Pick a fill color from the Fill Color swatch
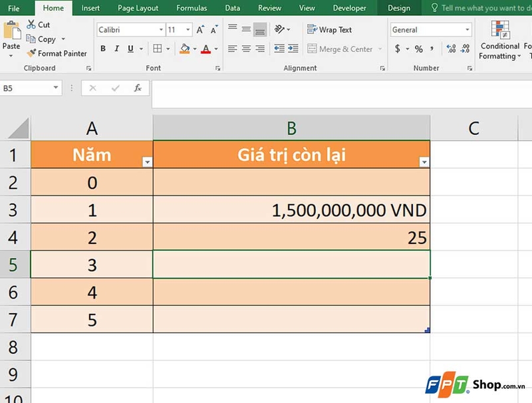Image resolution: width=532 pixels, height=403 pixels. click(186, 49)
